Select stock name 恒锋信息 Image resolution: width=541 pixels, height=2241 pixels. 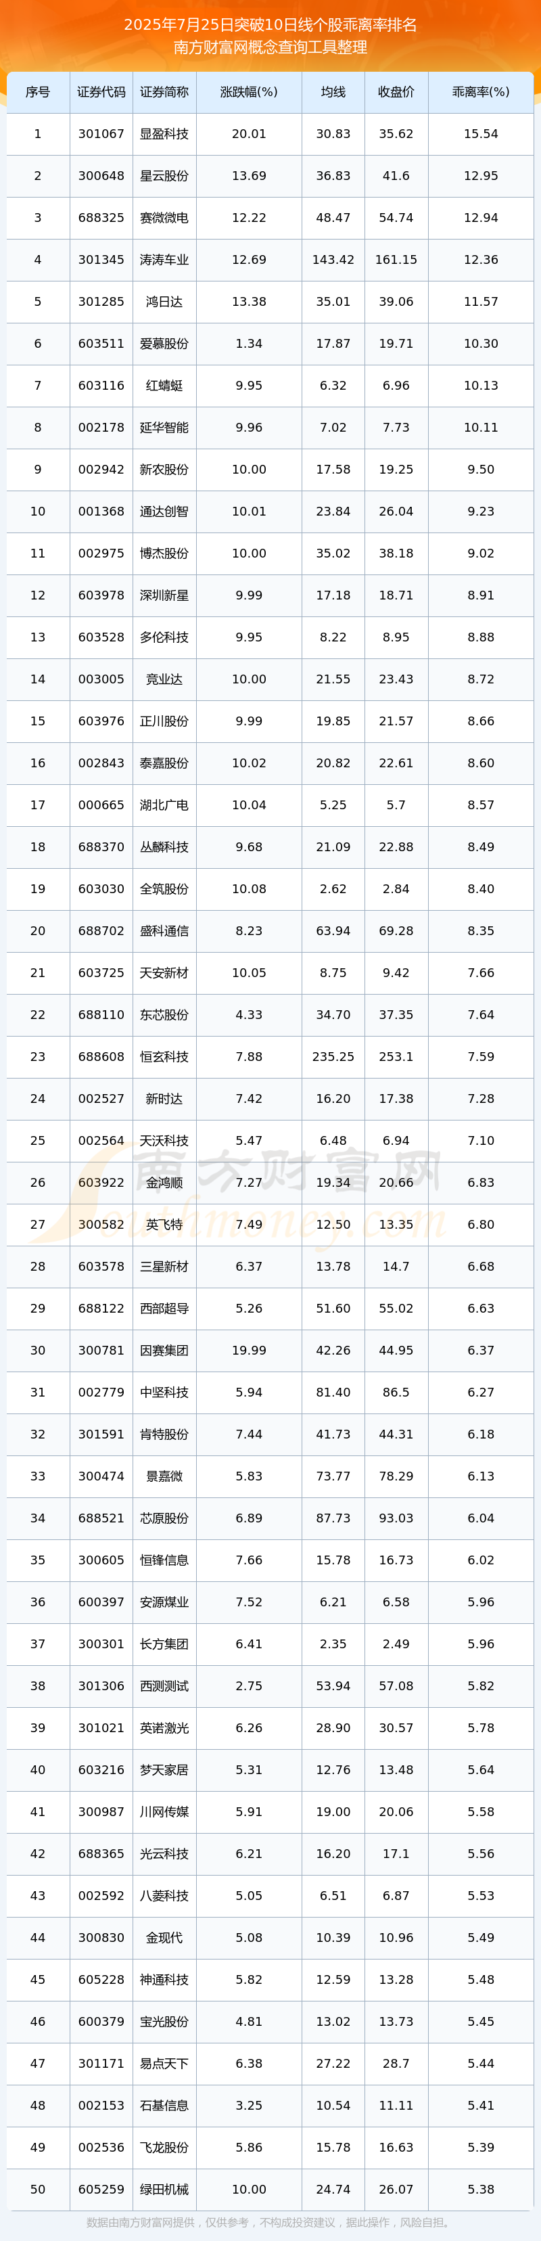164,1560
